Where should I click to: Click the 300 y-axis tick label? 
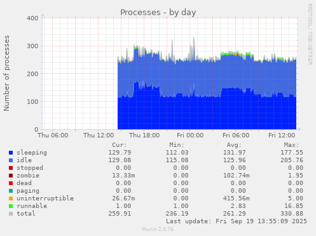click(x=32, y=46)
